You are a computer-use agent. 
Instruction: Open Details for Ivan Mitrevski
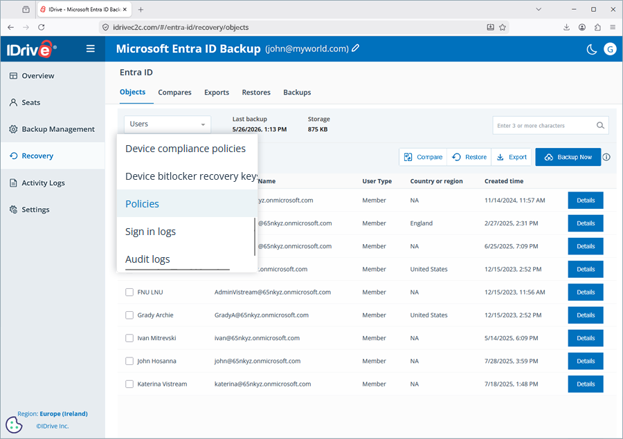pyautogui.click(x=586, y=338)
